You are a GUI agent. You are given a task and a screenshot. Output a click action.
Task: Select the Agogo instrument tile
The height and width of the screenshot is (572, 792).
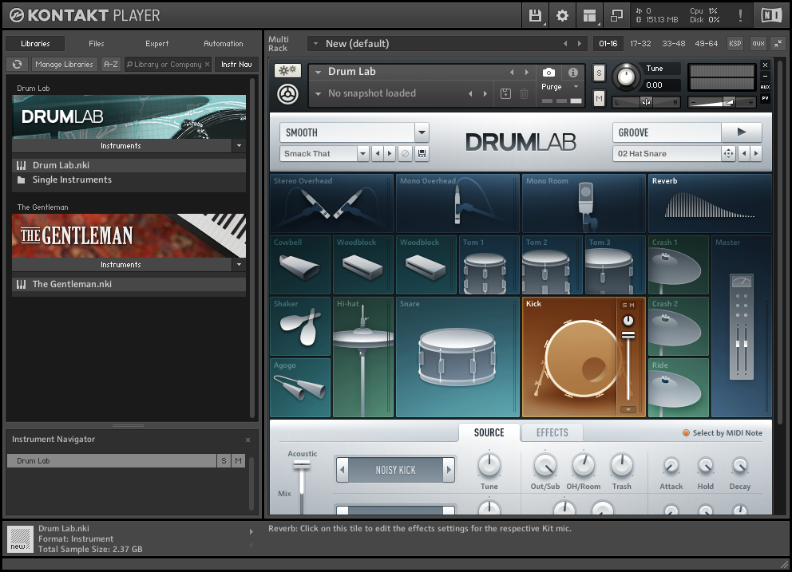[x=300, y=388]
